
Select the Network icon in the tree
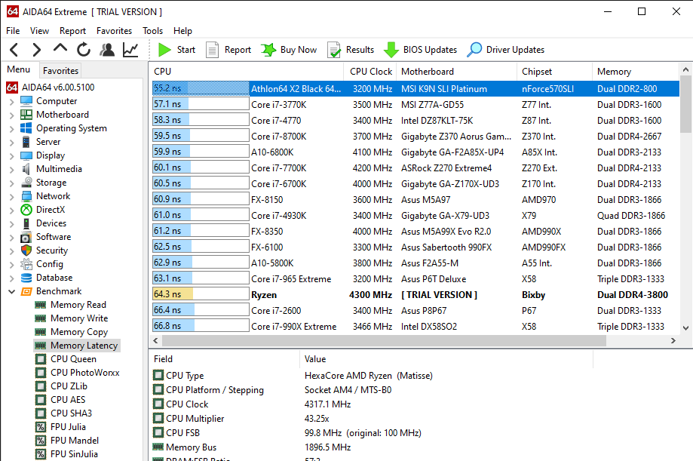[x=26, y=196]
